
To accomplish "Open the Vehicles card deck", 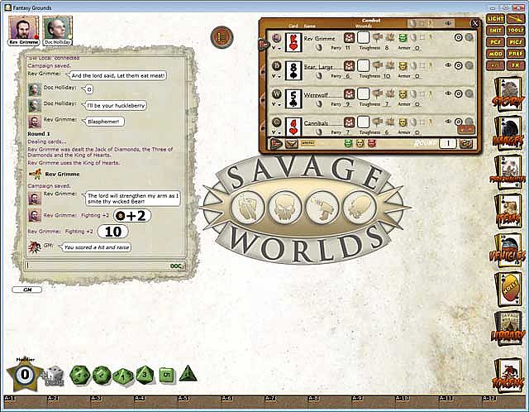I will [x=508, y=251].
